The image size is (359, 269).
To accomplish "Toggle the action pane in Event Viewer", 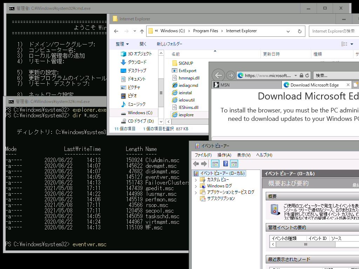I will click(234, 164).
